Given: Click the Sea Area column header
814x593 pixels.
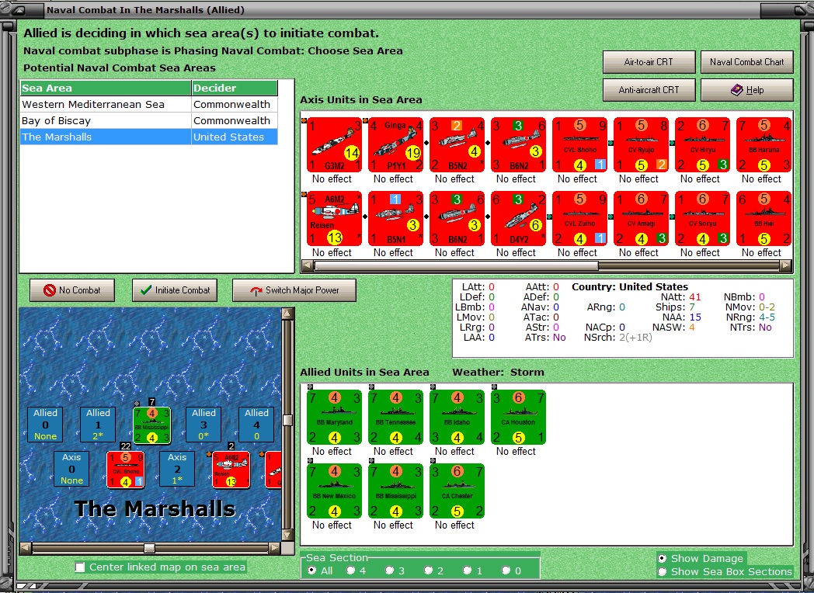Looking at the screenshot, I should (106, 88).
